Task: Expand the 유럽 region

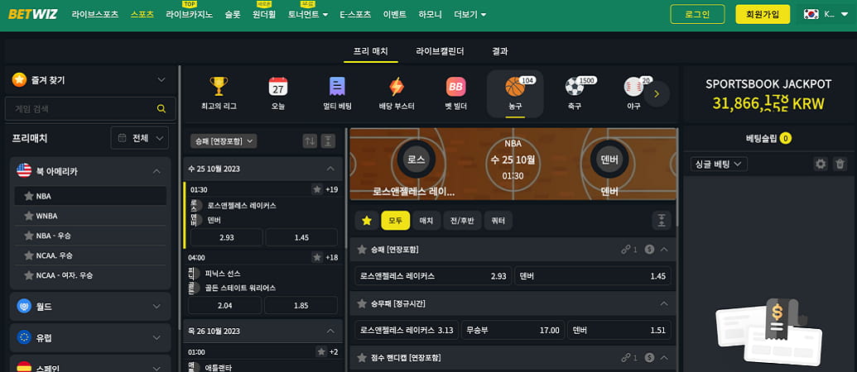Action: pyautogui.click(x=156, y=337)
